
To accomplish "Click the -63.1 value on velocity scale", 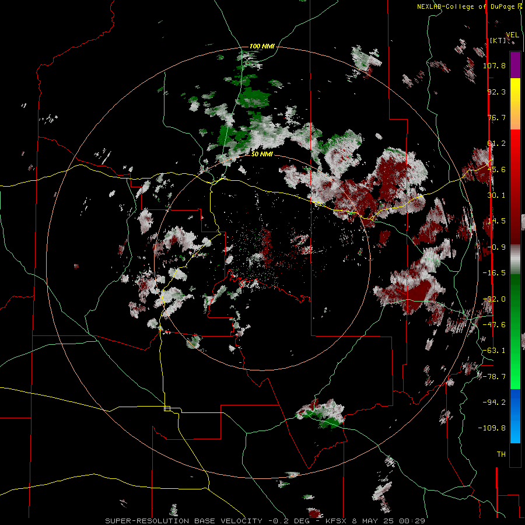I will (494, 351).
